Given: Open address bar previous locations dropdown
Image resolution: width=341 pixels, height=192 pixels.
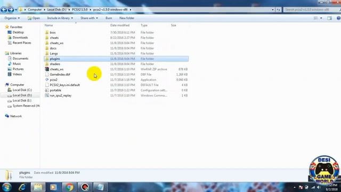Looking at the screenshot, I should click(272, 10).
